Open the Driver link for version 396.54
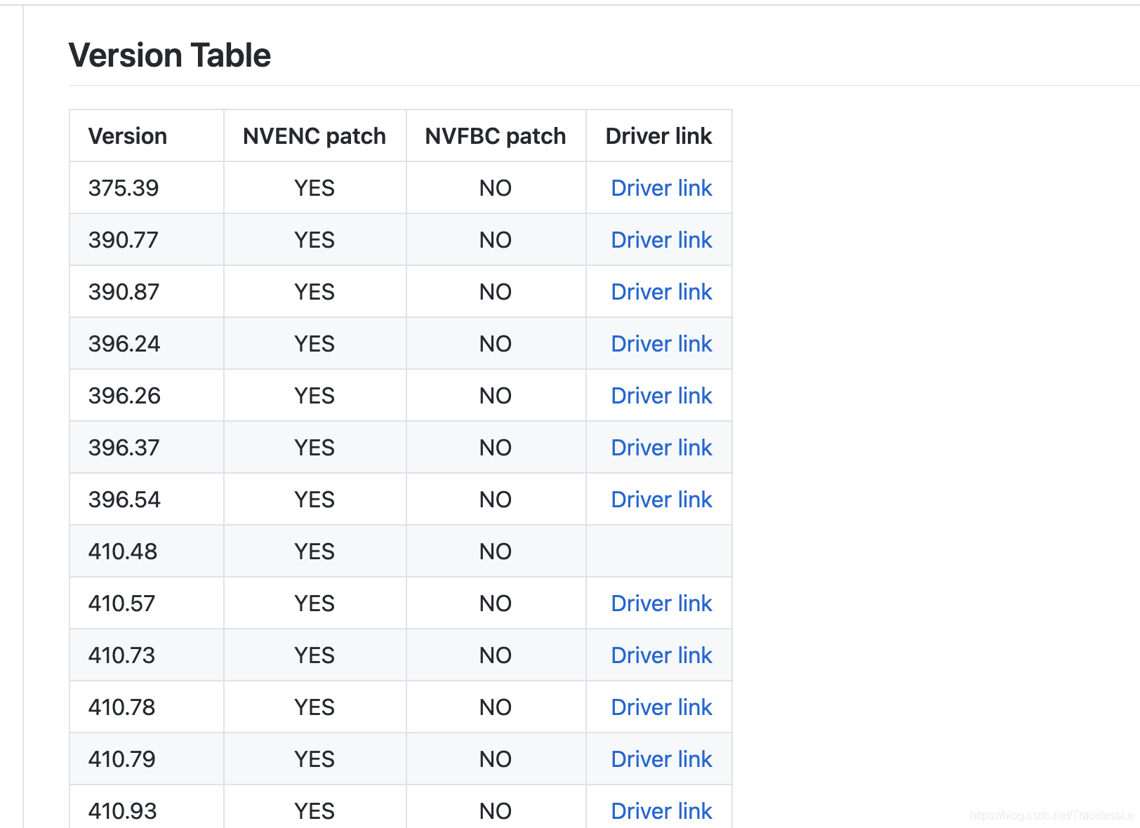Screen dimensions: 1140x828 coord(661,500)
